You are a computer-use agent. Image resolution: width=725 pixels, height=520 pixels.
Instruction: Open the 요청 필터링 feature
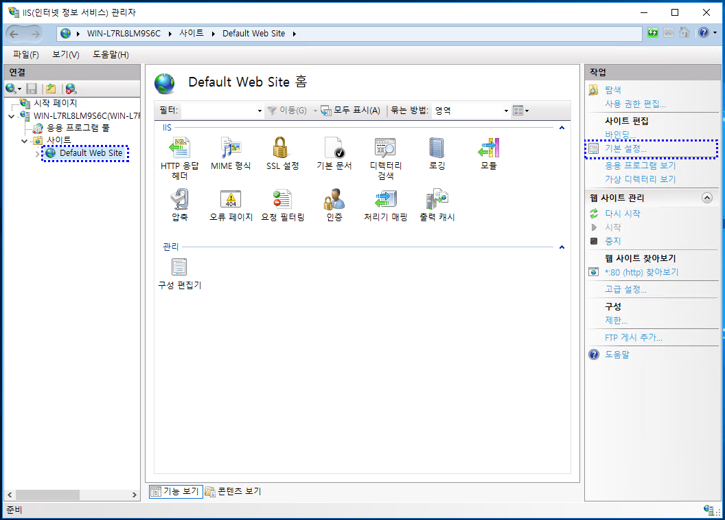click(282, 205)
